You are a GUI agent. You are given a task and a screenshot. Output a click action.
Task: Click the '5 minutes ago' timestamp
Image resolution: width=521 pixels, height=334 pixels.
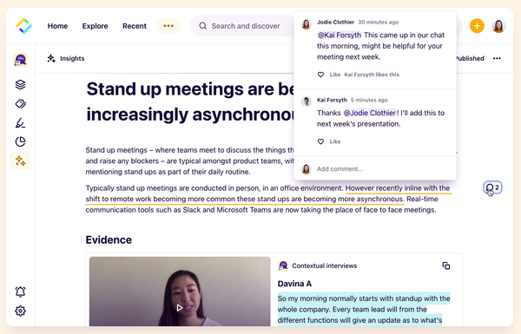(369, 100)
